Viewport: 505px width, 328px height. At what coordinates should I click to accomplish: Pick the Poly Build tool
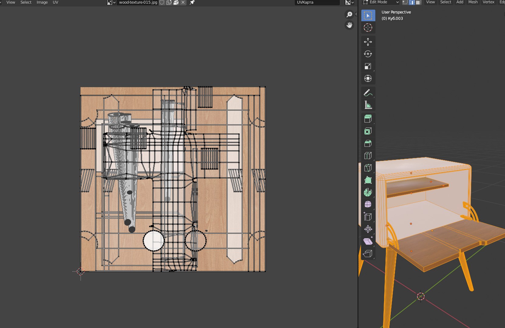[x=368, y=180]
